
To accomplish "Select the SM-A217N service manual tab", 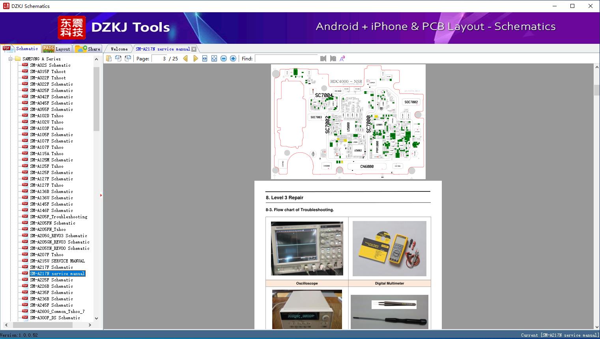I will tap(163, 49).
